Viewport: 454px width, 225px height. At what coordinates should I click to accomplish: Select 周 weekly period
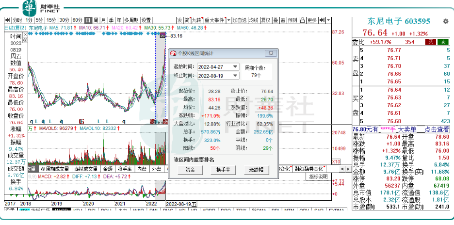96,20
